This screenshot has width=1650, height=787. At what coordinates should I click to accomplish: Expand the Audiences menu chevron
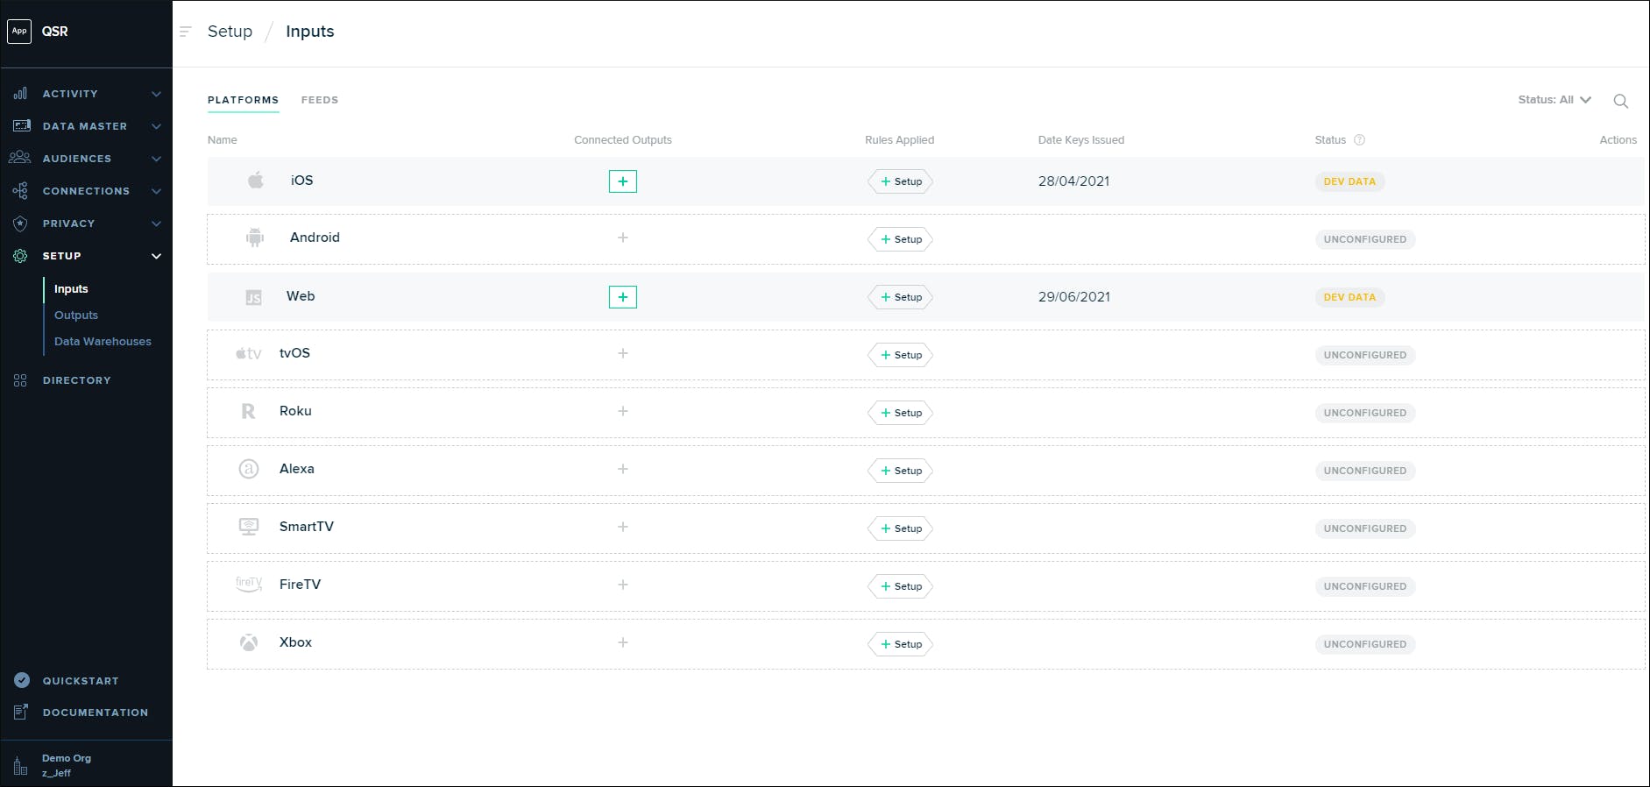point(156,159)
